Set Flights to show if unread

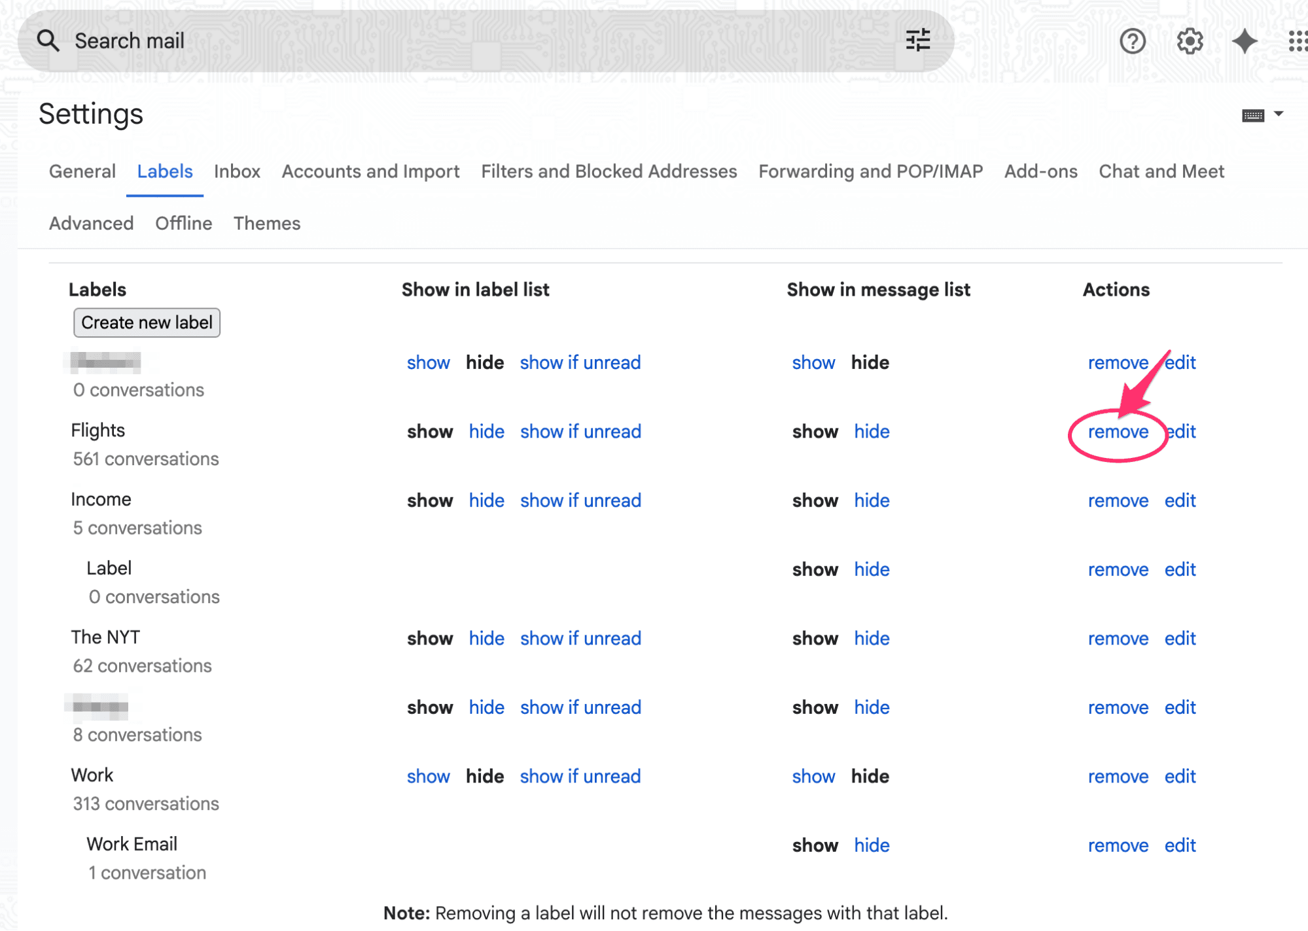point(580,431)
